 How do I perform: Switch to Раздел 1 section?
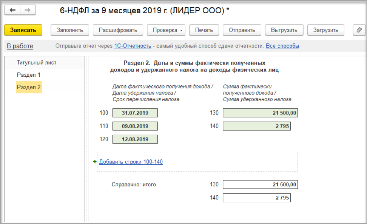29,75
